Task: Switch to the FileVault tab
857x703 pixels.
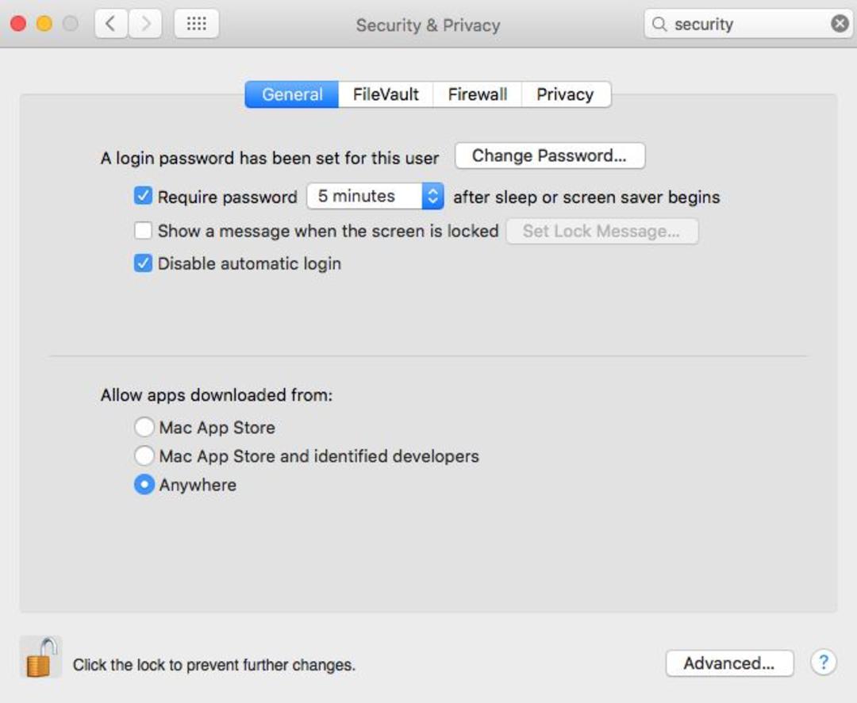Action: pyautogui.click(x=386, y=94)
